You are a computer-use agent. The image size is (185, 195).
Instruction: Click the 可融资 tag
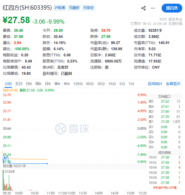click(x=74, y=8)
